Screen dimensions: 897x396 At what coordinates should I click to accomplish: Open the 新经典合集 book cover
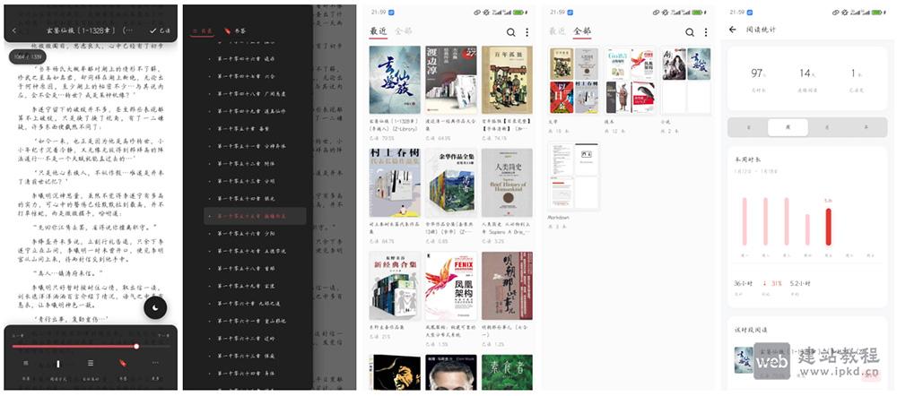[395, 286]
